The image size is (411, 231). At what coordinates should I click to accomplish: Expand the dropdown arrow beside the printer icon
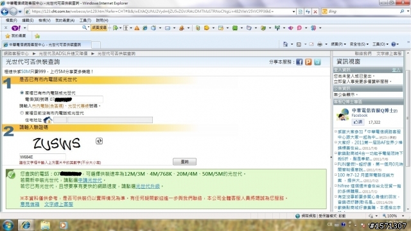point(326,44)
